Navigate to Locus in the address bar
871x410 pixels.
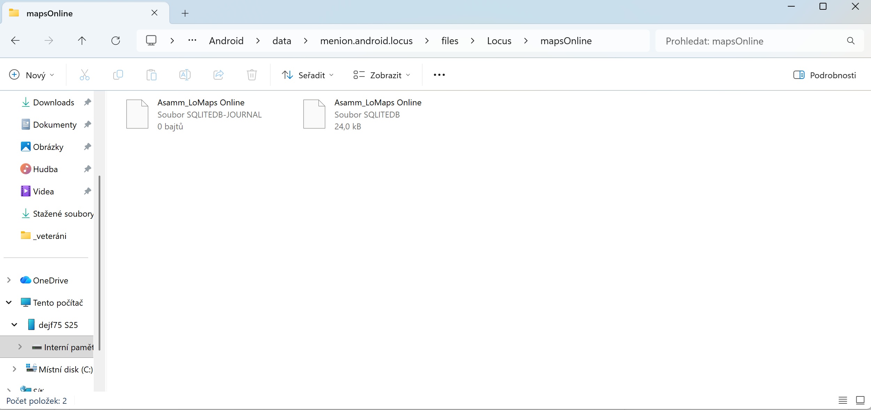(x=499, y=41)
